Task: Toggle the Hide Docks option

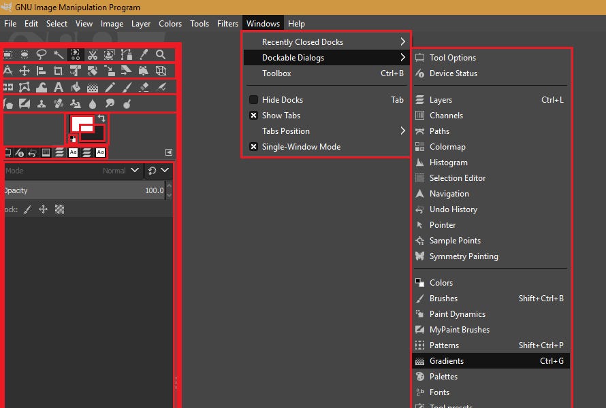Action: click(284, 99)
